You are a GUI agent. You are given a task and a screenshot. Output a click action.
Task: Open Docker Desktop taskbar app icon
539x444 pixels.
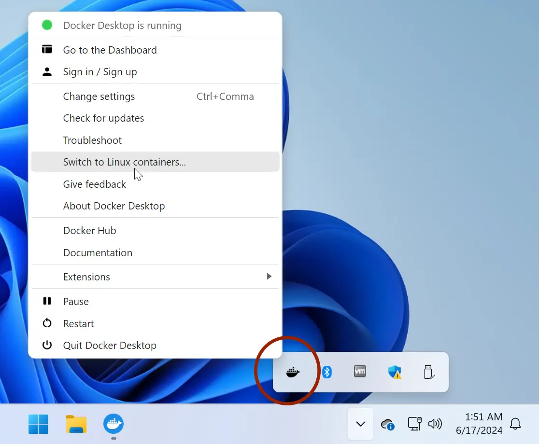[113, 424]
